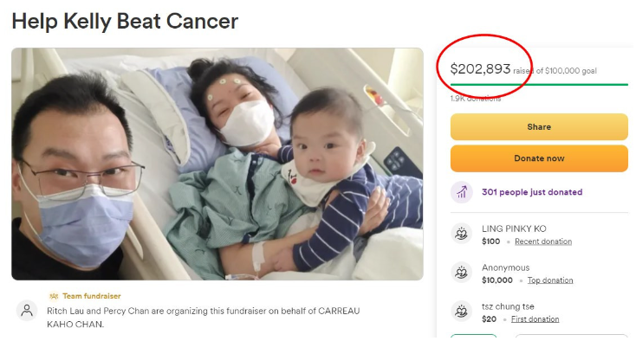Click the purple trending donations chart icon
Screen dimensions: 636x341
(462, 192)
